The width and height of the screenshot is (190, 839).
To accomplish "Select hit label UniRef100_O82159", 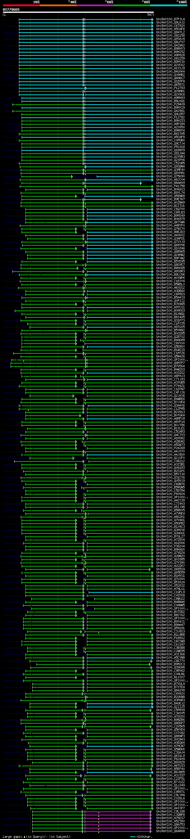I will (170, 59).
